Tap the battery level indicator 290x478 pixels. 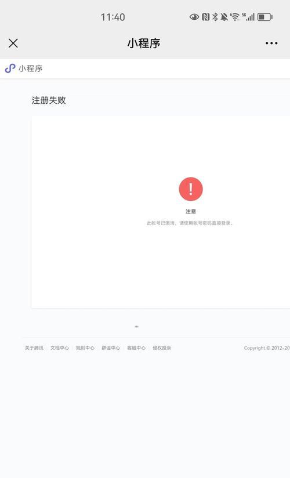264,17
